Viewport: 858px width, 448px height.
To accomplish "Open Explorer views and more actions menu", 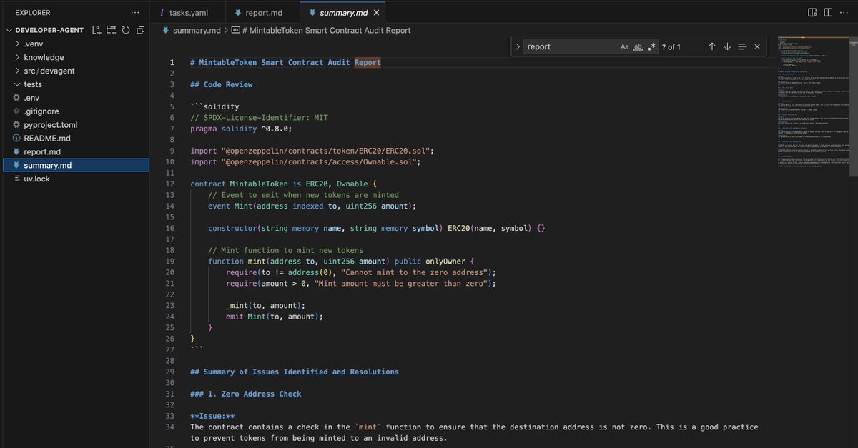I will coord(136,13).
